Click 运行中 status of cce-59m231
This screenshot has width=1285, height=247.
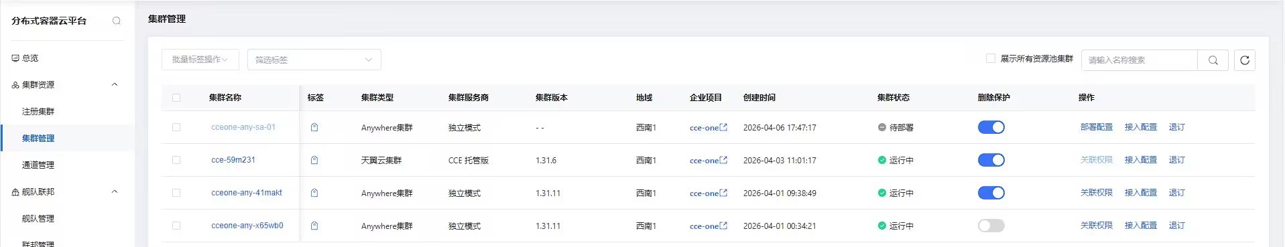[x=896, y=160]
